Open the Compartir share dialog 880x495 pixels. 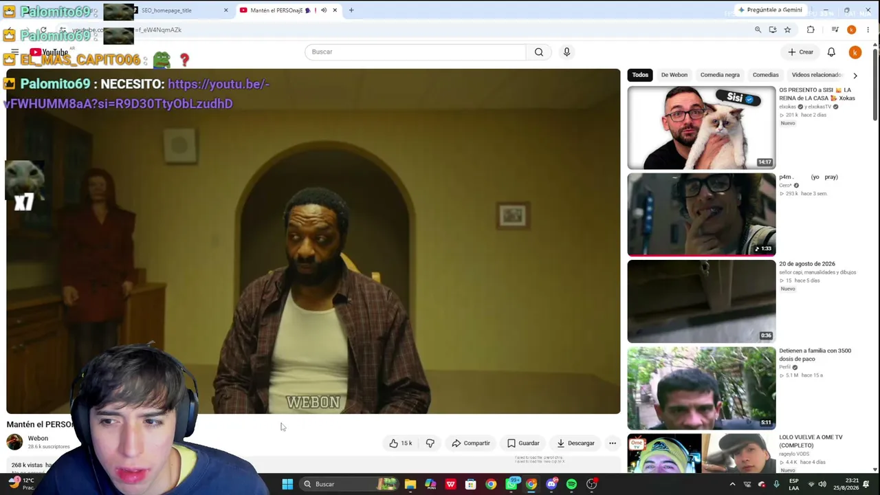[x=471, y=443]
